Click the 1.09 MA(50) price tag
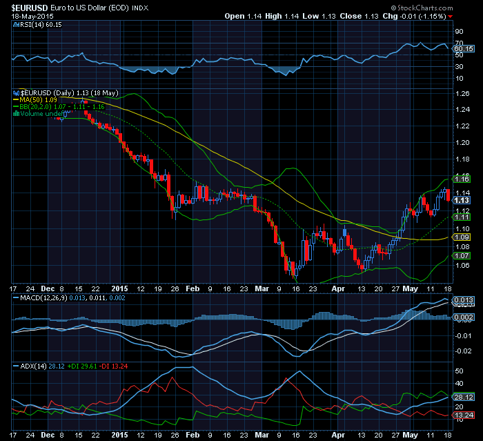The width and height of the screenshot is (483, 441). (x=462, y=237)
